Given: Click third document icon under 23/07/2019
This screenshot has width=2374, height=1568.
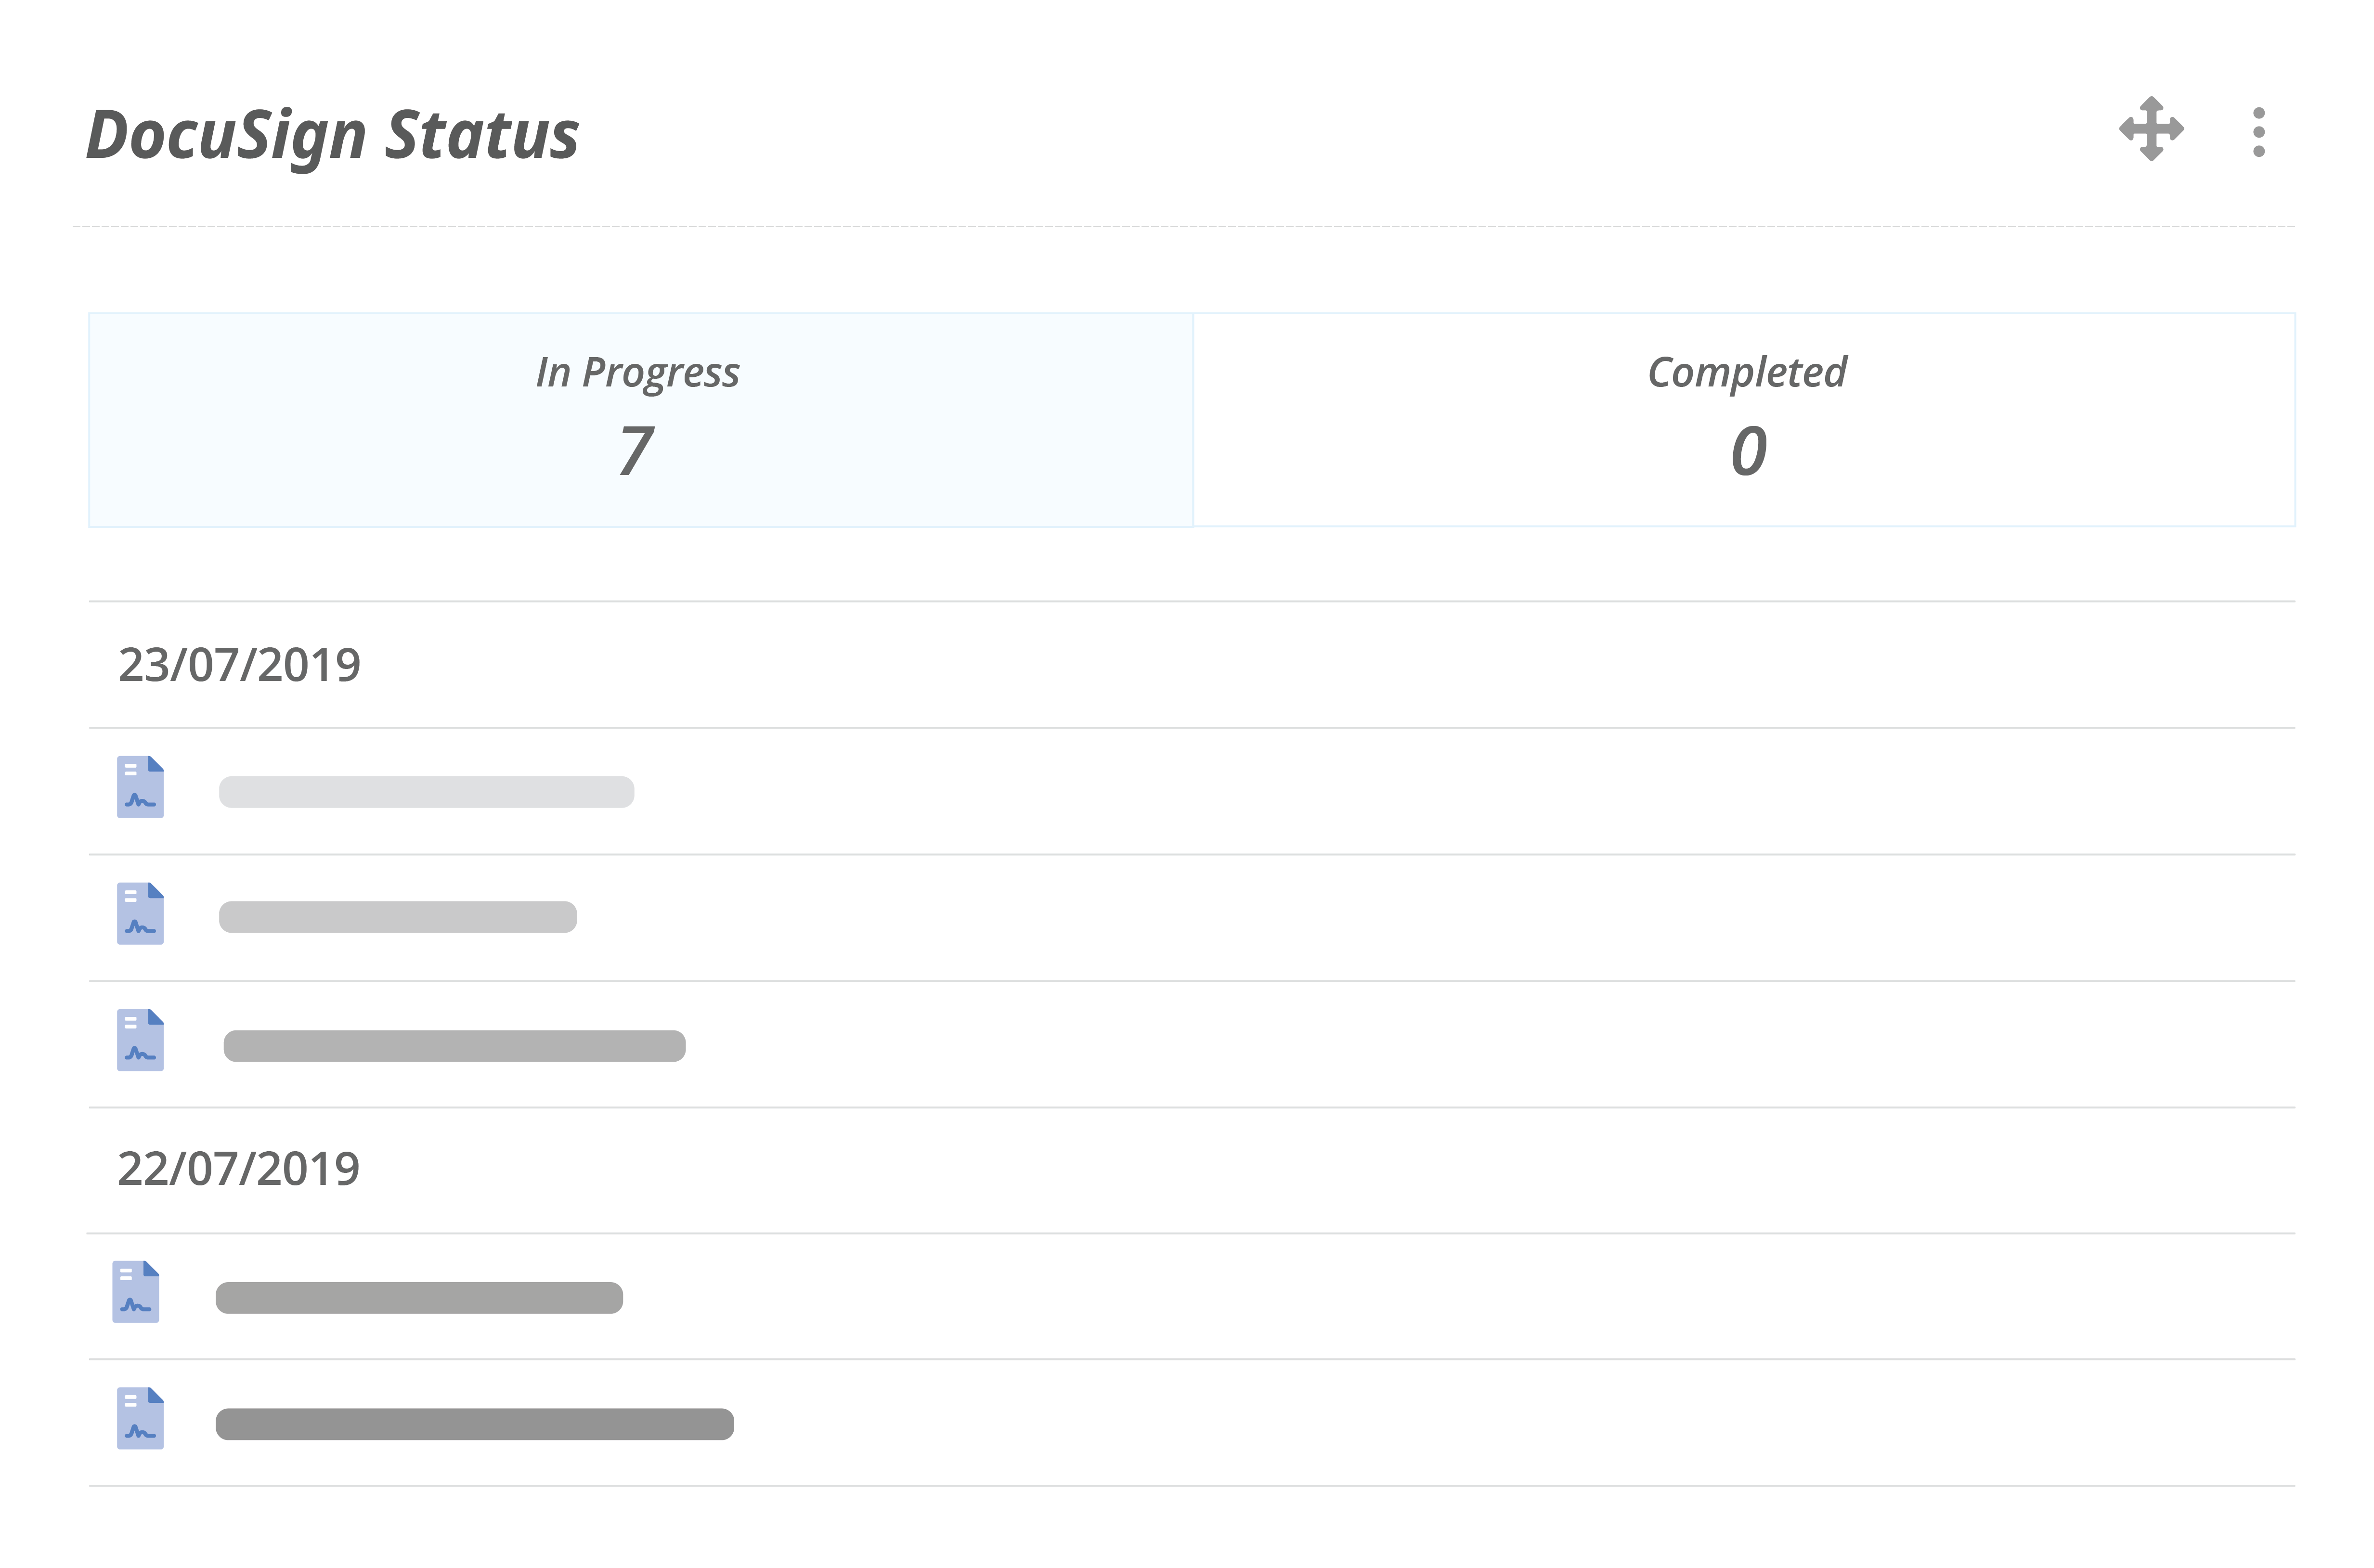Looking at the screenshot, I should click(x=140, y=1040).
